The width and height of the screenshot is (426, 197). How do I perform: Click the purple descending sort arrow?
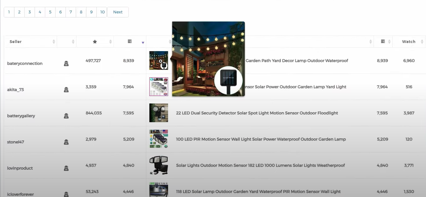tap(143, 43)
